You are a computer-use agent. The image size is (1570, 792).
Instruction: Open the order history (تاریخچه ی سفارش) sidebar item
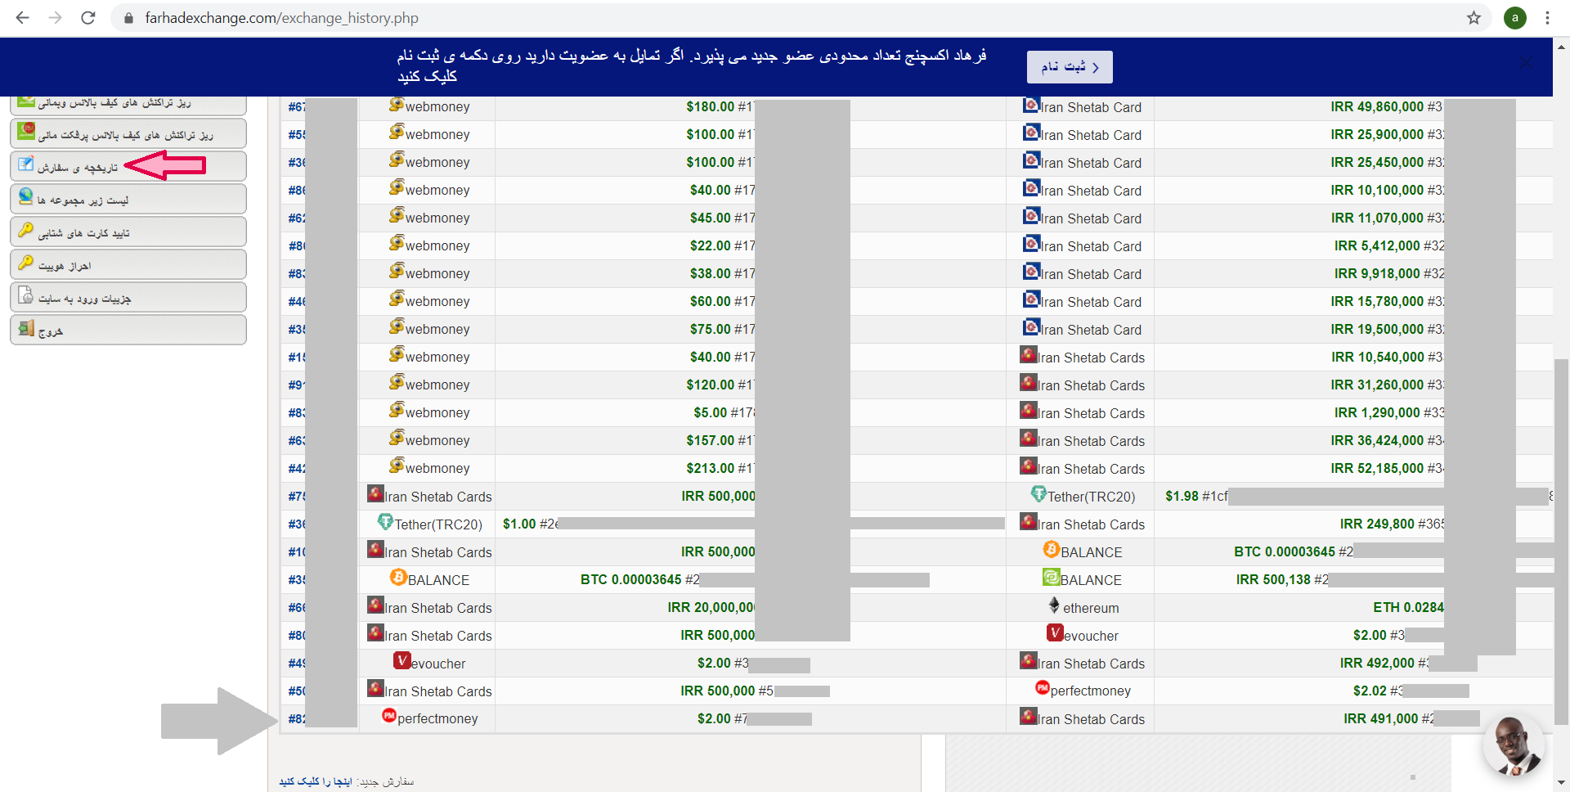point(128,166)
